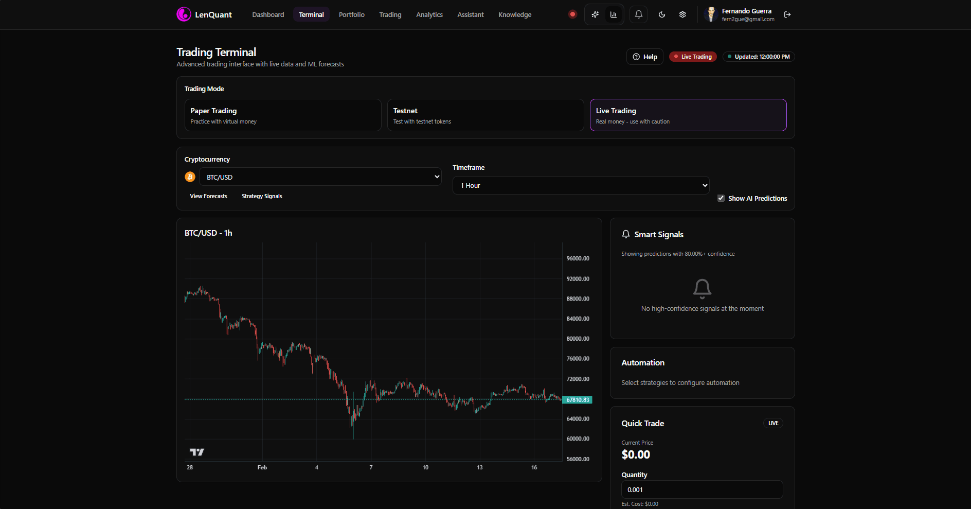Log out using the sign-out icon
This screenshot has width=971, height=509.
[x=787, y=14]
